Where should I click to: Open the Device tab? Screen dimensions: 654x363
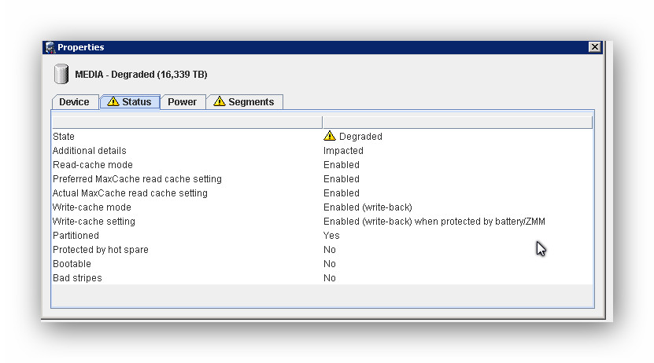[x=74, y=102]
